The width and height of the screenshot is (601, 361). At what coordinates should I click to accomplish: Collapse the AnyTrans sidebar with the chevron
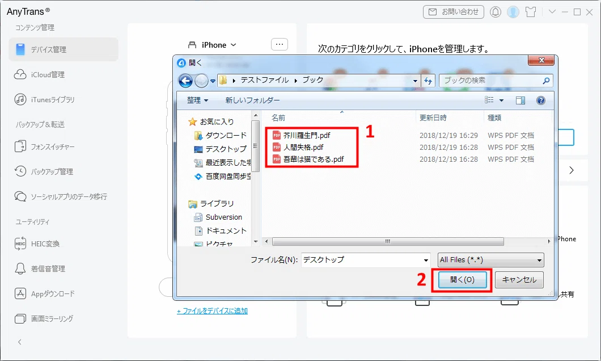[x=20, y=342]
